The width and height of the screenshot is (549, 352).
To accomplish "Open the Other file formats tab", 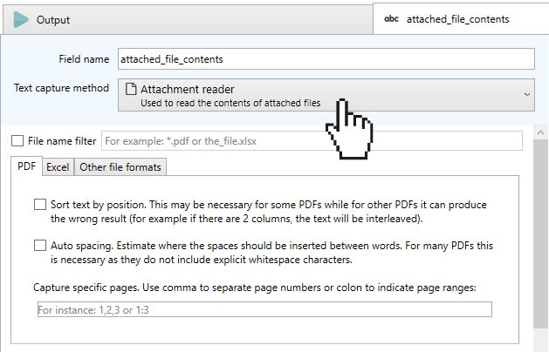I will [120, 167].
